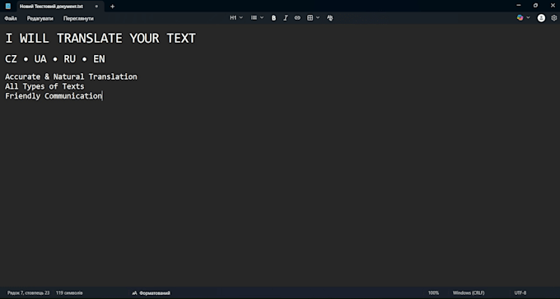Open the Переглянути menu
560x299 pixels.
pos(78,19)
